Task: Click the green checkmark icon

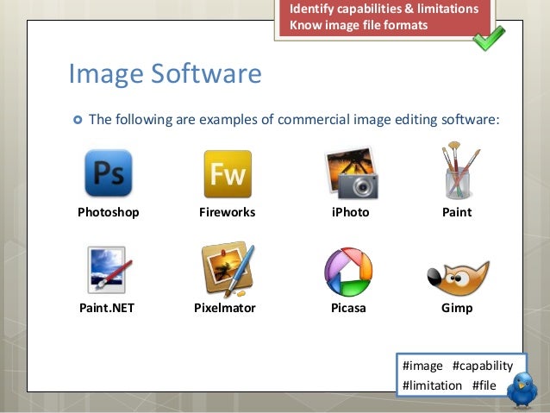Action: [x=489, y=38]
